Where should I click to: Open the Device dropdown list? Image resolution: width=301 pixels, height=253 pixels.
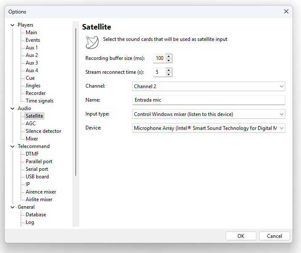(x=281, y=128)
